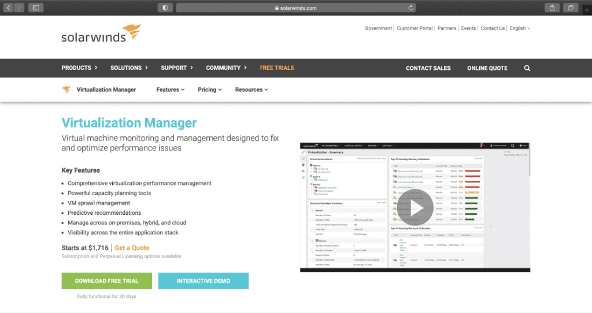The width and height of the screenshot is (592, 313).
Task: Expand the SOLUTIONS menu
Action: (129, 68)
